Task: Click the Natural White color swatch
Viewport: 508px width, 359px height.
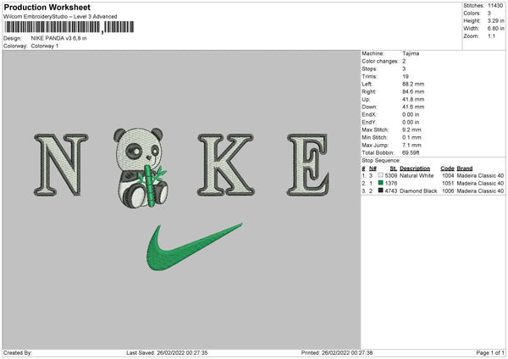Action: coord(380,175)
